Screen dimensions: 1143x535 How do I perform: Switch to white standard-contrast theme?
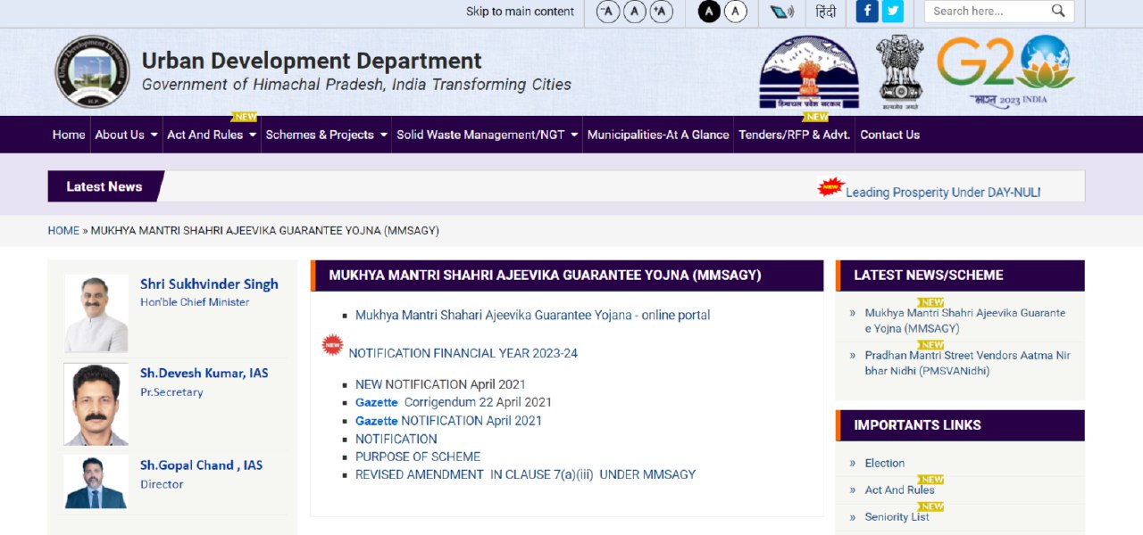[x=736, y=12]
